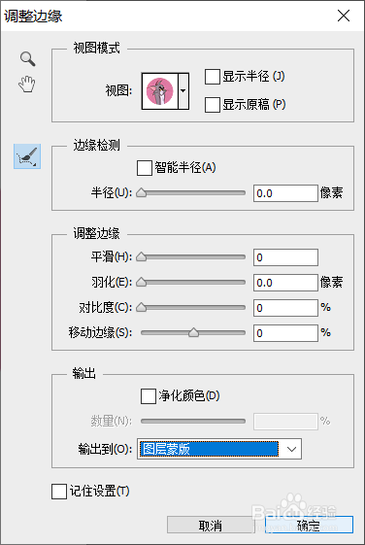The width and height of the screenshot is (365, 545).
Task: Enable the 显示半径 (J) checkbox
Action: point(213,77)
